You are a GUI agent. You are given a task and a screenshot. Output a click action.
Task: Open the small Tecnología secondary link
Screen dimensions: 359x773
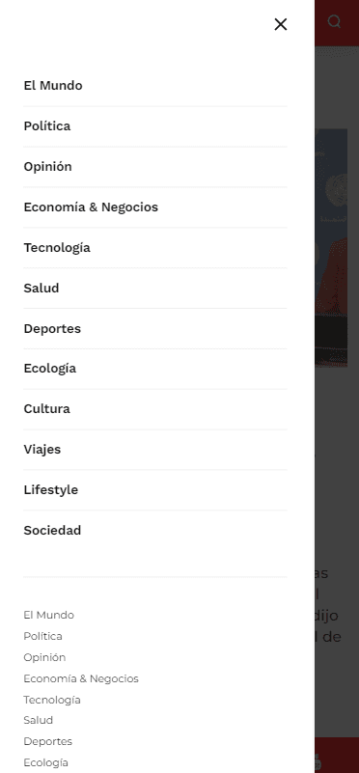click(52, 700)
